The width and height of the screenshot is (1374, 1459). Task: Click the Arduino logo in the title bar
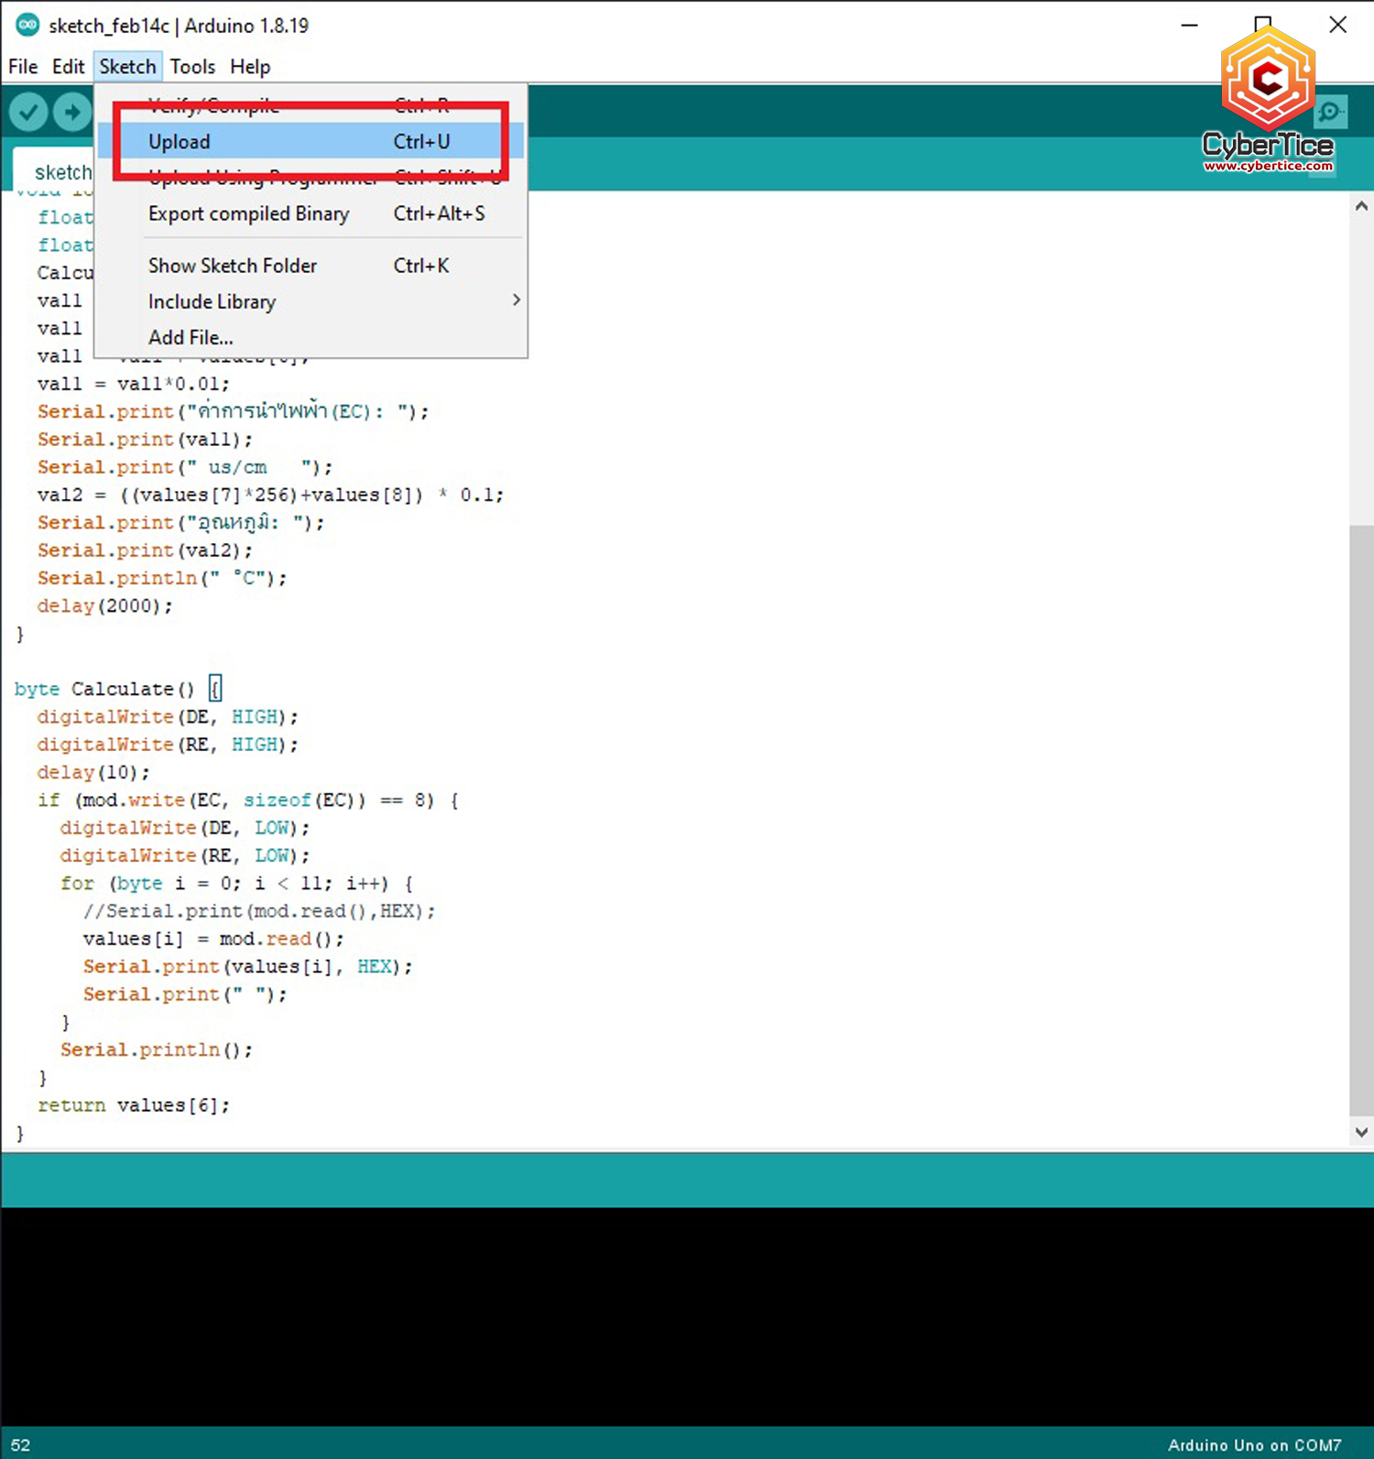click(27, 25)
